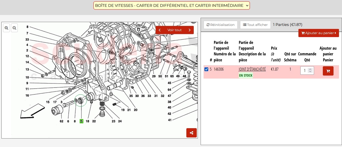This screenshot has height=147, width=342.
Task: Open the Boîte de vitesses category dropdown
Action: [172, 5]
